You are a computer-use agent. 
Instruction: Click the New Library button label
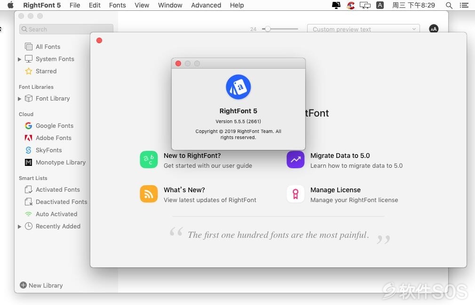click(x=46, y=285)
